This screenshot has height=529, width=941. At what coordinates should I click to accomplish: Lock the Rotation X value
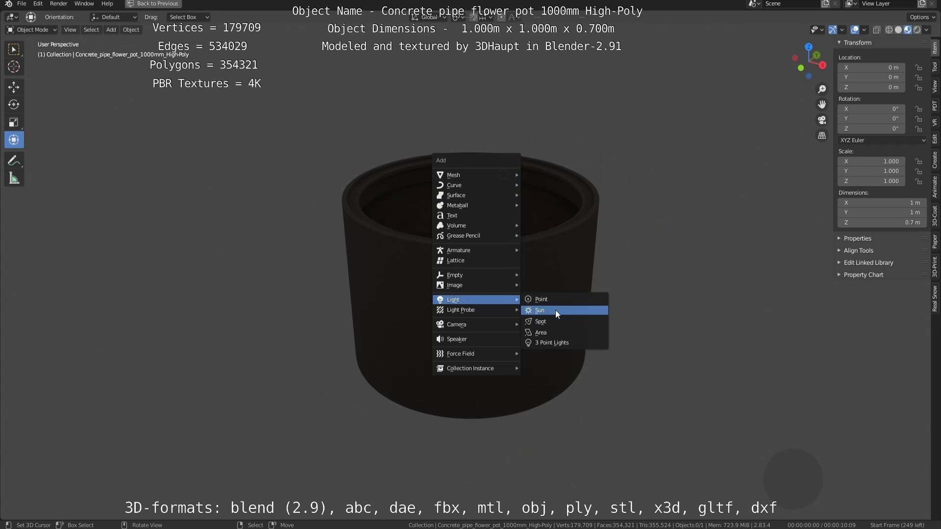pyautogui.click(x=918, y=109)
